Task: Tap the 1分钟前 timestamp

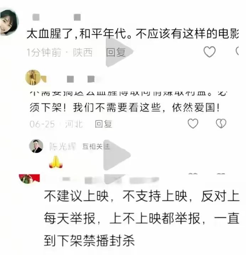Action: (44, 52)
